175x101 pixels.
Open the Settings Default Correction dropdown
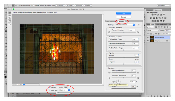click(125, 25)
